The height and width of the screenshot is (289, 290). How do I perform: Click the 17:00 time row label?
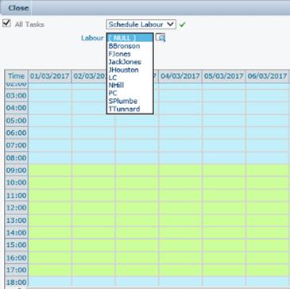click(x=17, y=271)
